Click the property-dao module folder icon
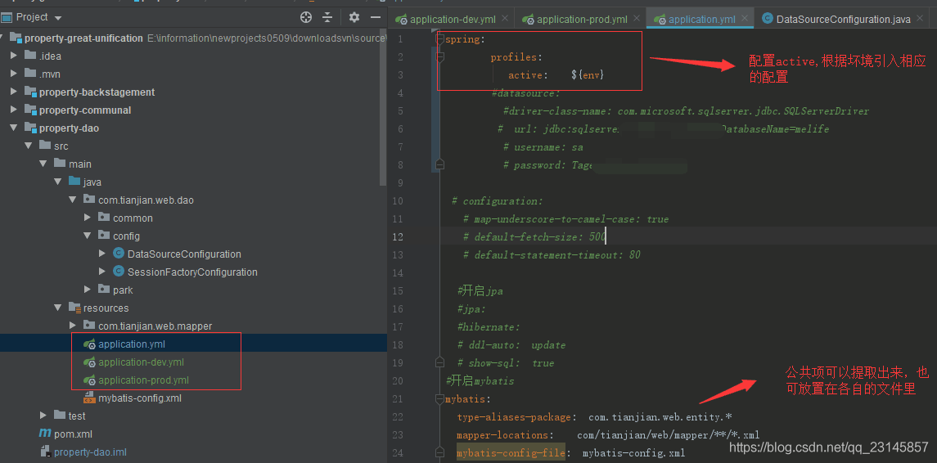The image size is (937, 463). coord(30,128)
